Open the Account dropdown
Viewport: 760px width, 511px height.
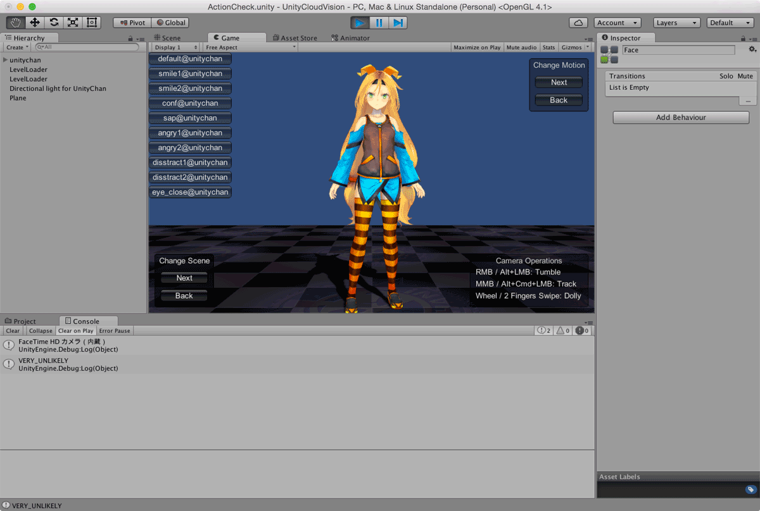pyautogui.click(x=617, y=22)
